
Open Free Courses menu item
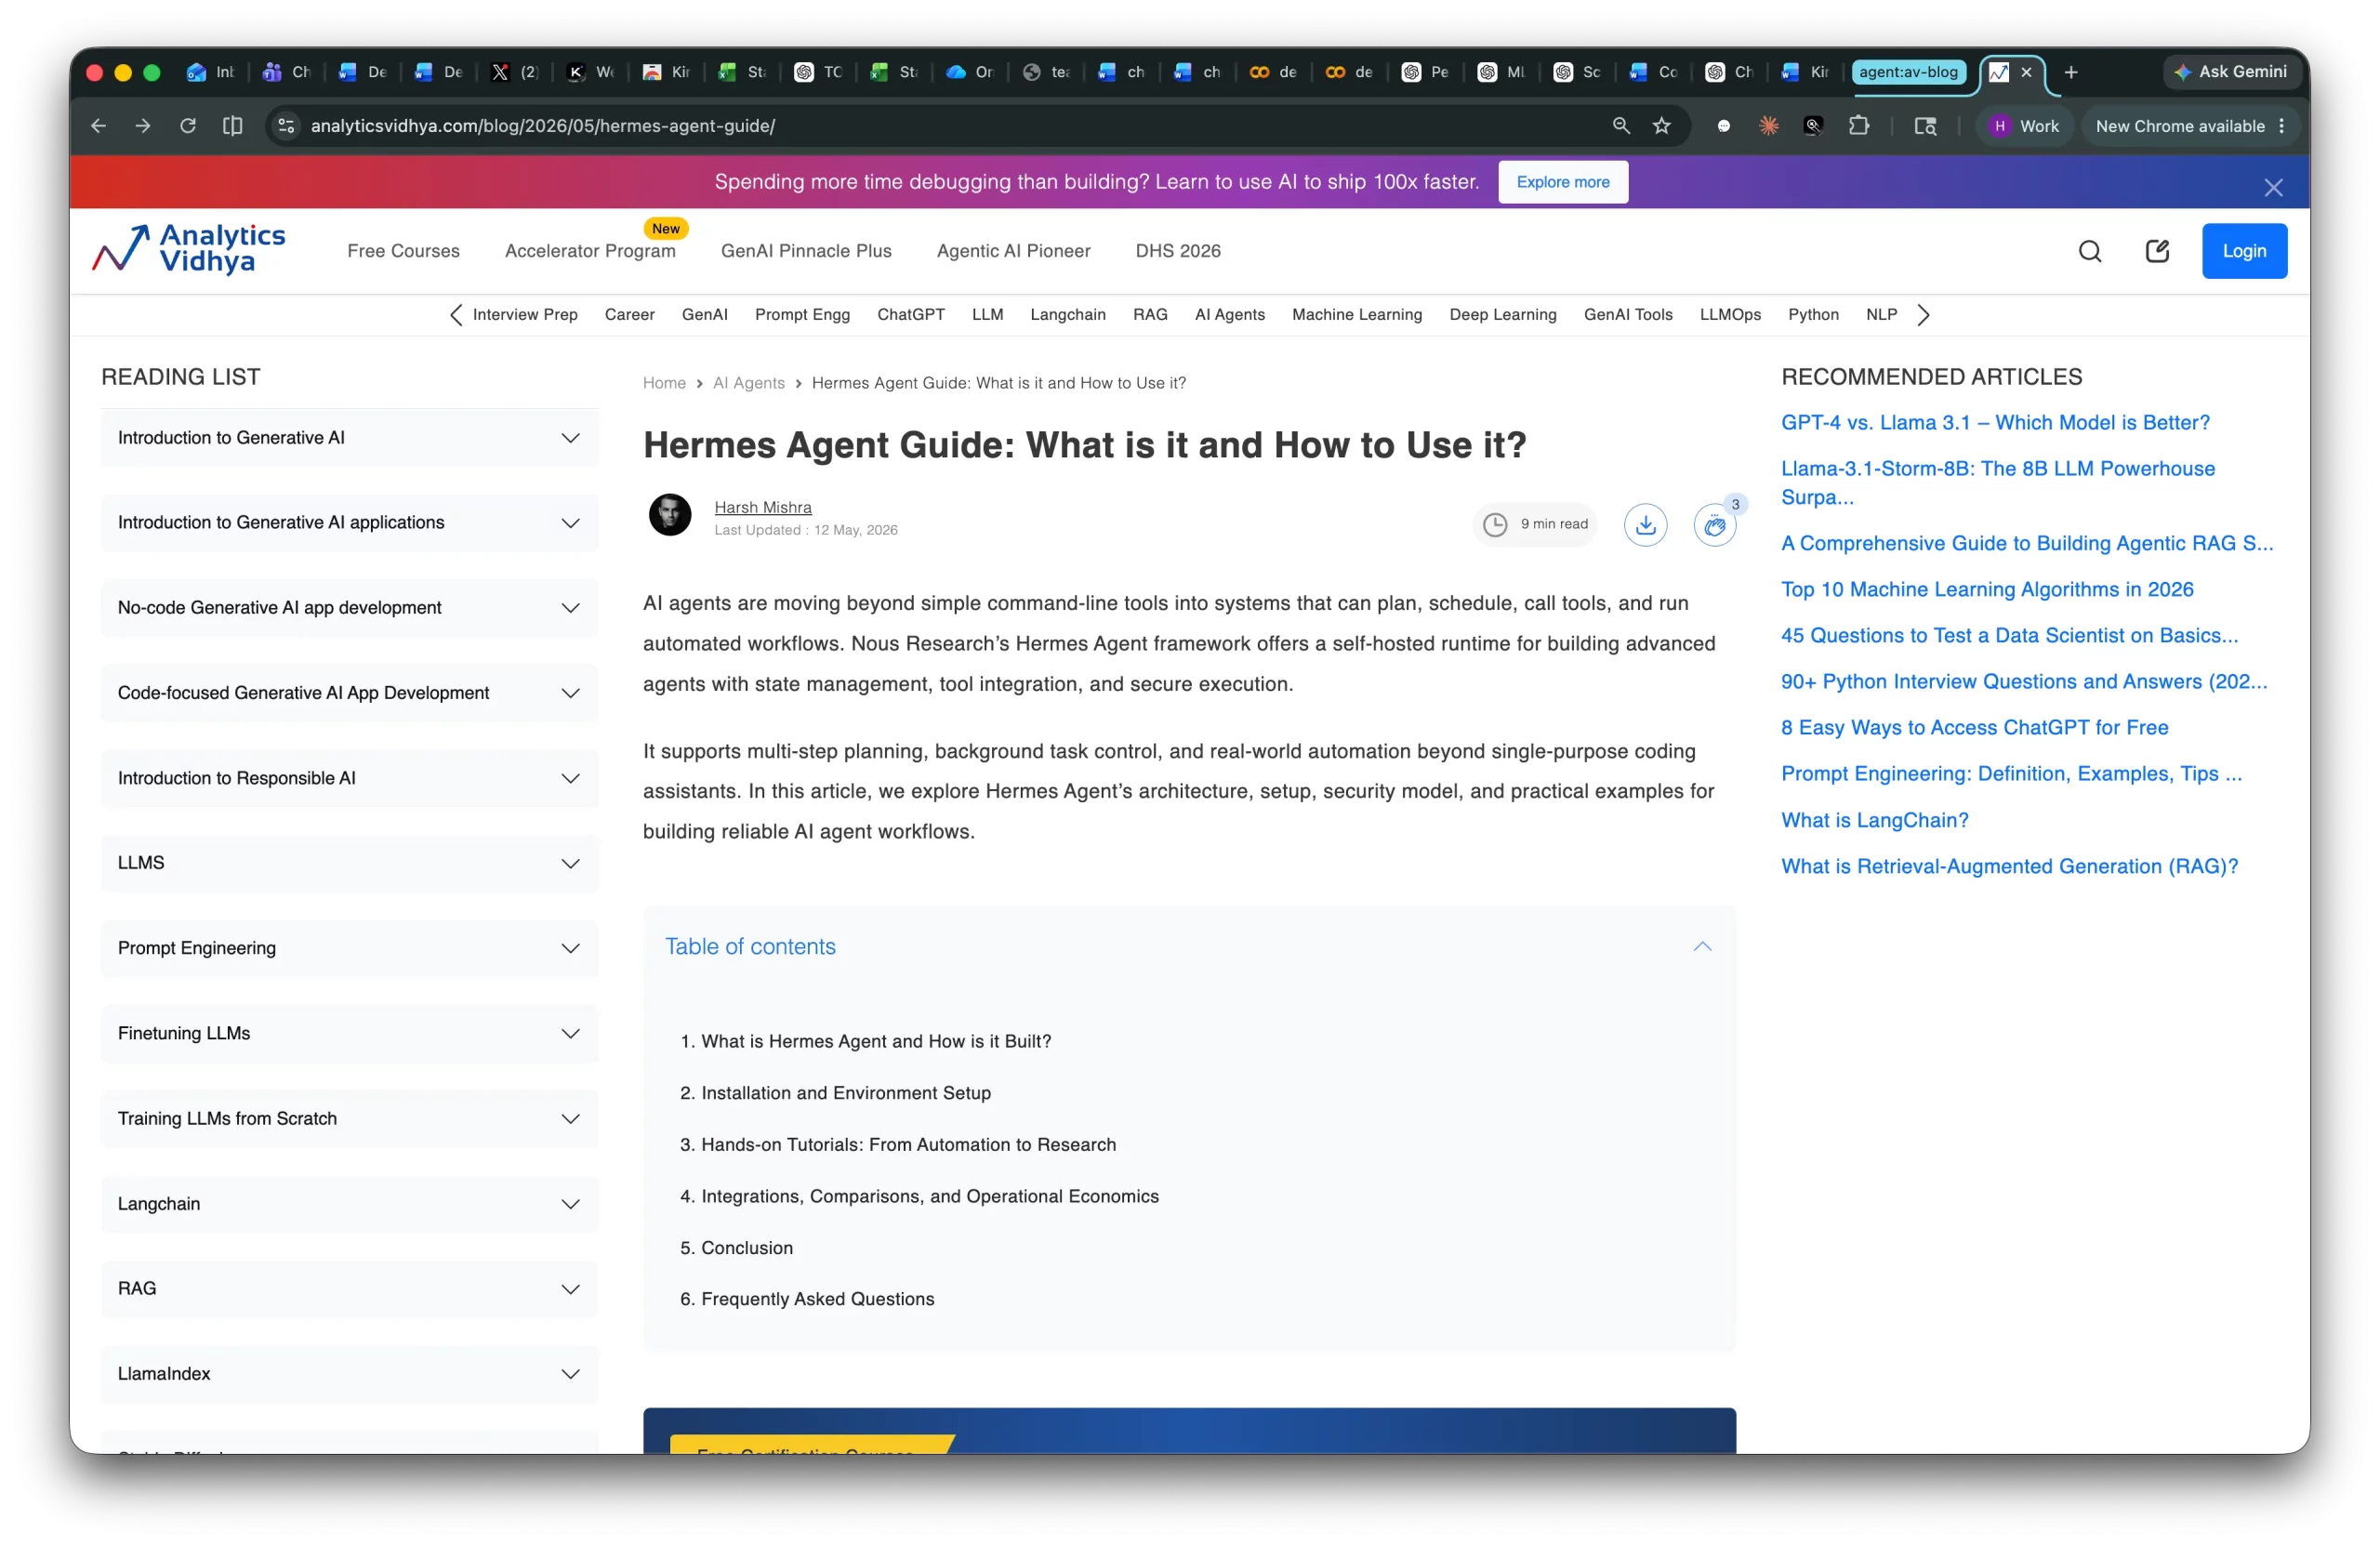403,251
